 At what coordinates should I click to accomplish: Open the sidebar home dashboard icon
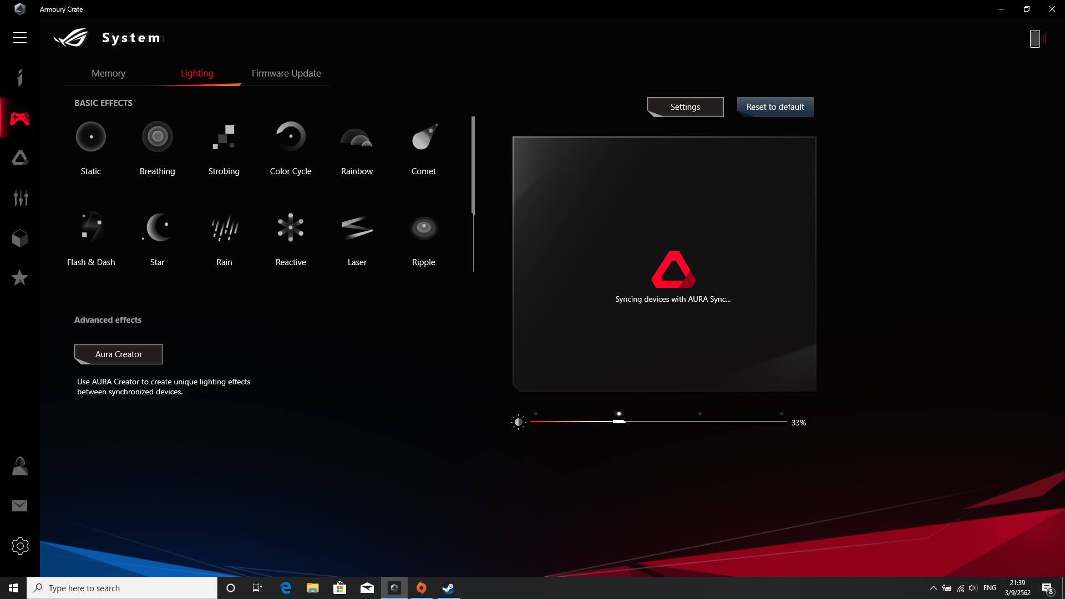(x=20, y=78)
